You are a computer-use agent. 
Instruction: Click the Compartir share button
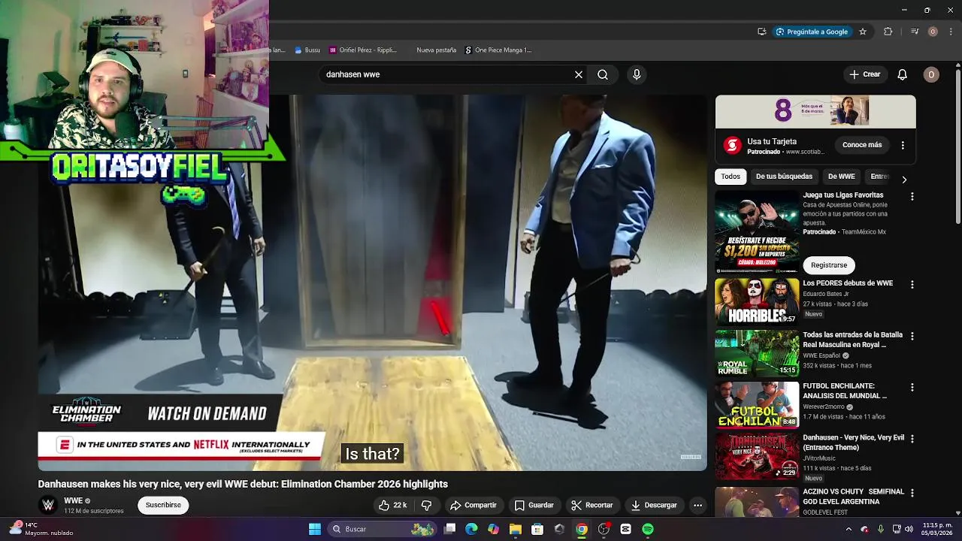(473, 505)
